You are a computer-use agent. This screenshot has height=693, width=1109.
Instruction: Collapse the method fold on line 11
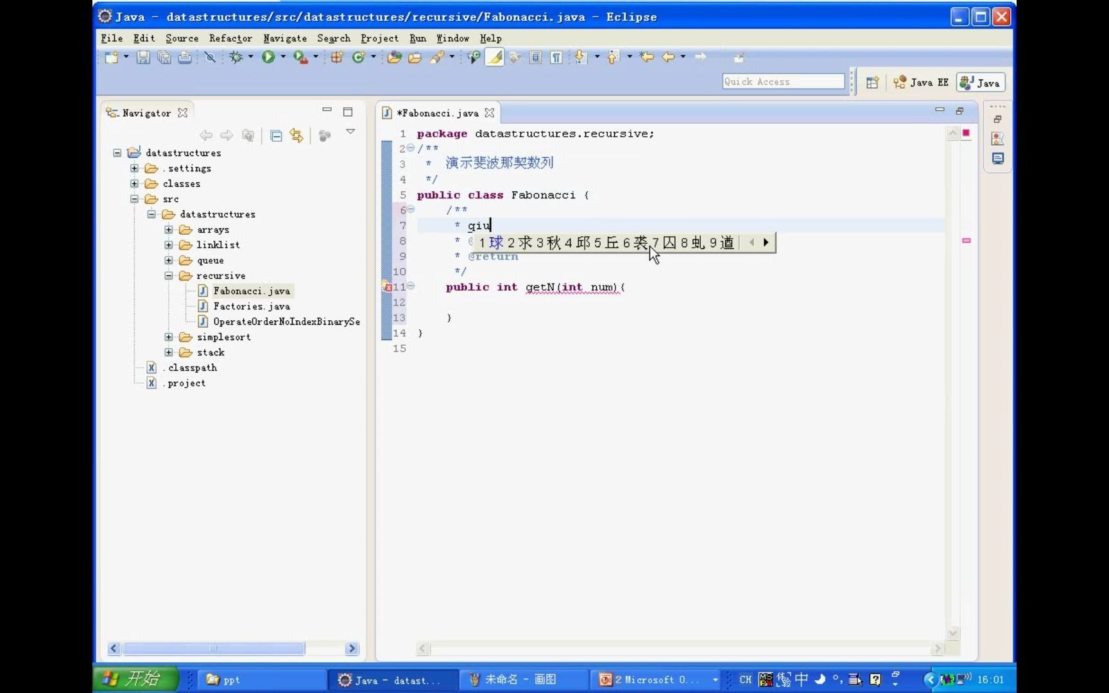pyautogui.click(x=411, y=286)
